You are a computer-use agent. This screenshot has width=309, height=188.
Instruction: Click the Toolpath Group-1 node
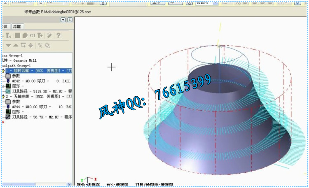(16, 65)
